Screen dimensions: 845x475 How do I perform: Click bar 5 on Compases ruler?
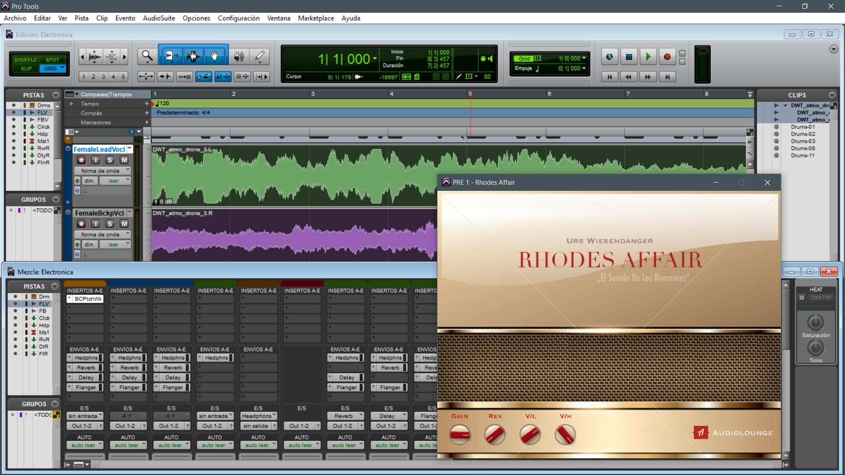coord(470,94)
